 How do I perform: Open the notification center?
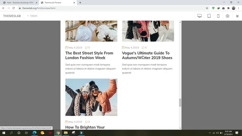point(237,133)
